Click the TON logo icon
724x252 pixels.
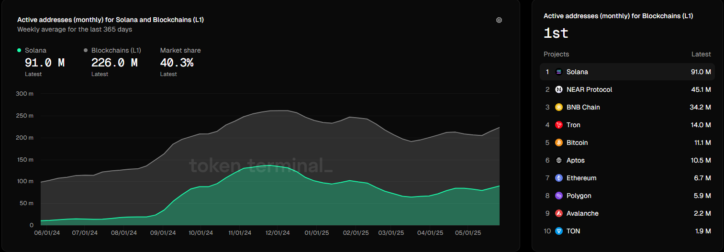pyautogui.click(x=558, y=231)
